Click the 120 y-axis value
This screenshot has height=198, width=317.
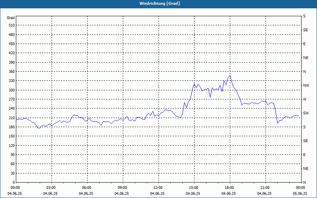12,145
